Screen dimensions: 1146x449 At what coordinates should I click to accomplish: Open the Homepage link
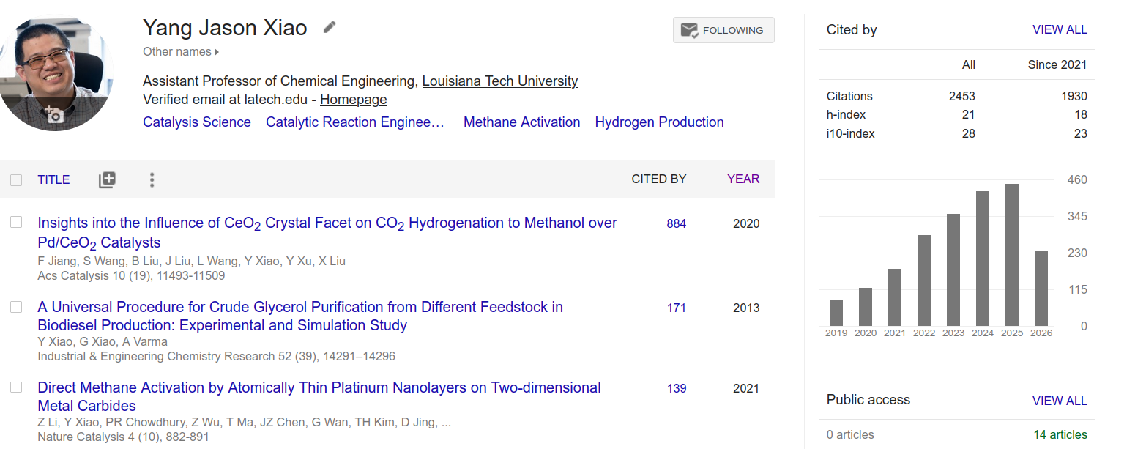(x=354, y=100)
